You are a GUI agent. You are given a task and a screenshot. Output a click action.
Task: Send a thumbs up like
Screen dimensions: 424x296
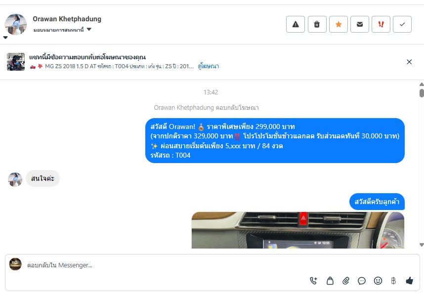pos(409,281)
